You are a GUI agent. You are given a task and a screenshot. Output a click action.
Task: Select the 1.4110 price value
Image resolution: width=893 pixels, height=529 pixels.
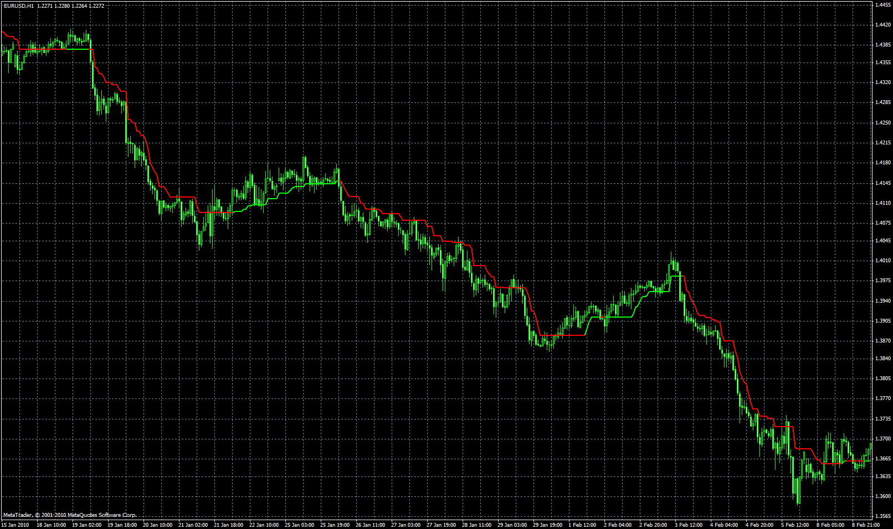(883, 203)
